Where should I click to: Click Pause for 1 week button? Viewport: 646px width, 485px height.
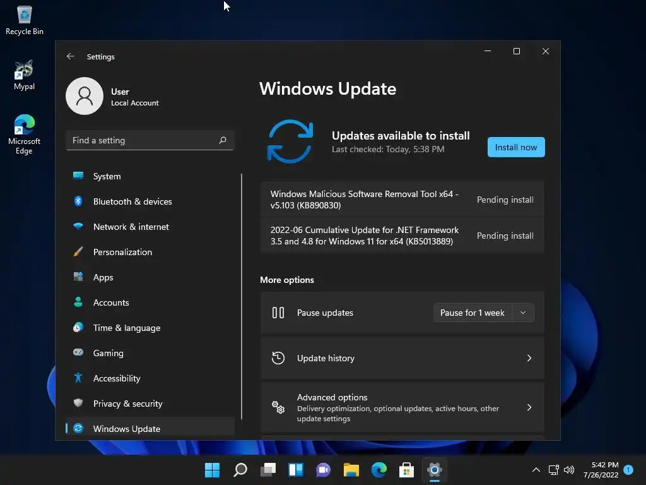(x=472, y=313)
